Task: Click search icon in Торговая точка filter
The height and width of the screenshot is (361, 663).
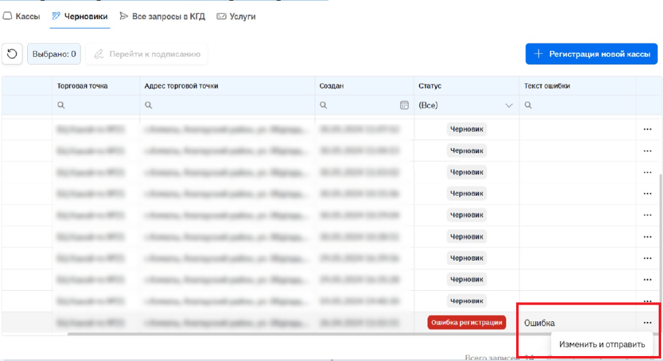Action: (x=61, y=106)
